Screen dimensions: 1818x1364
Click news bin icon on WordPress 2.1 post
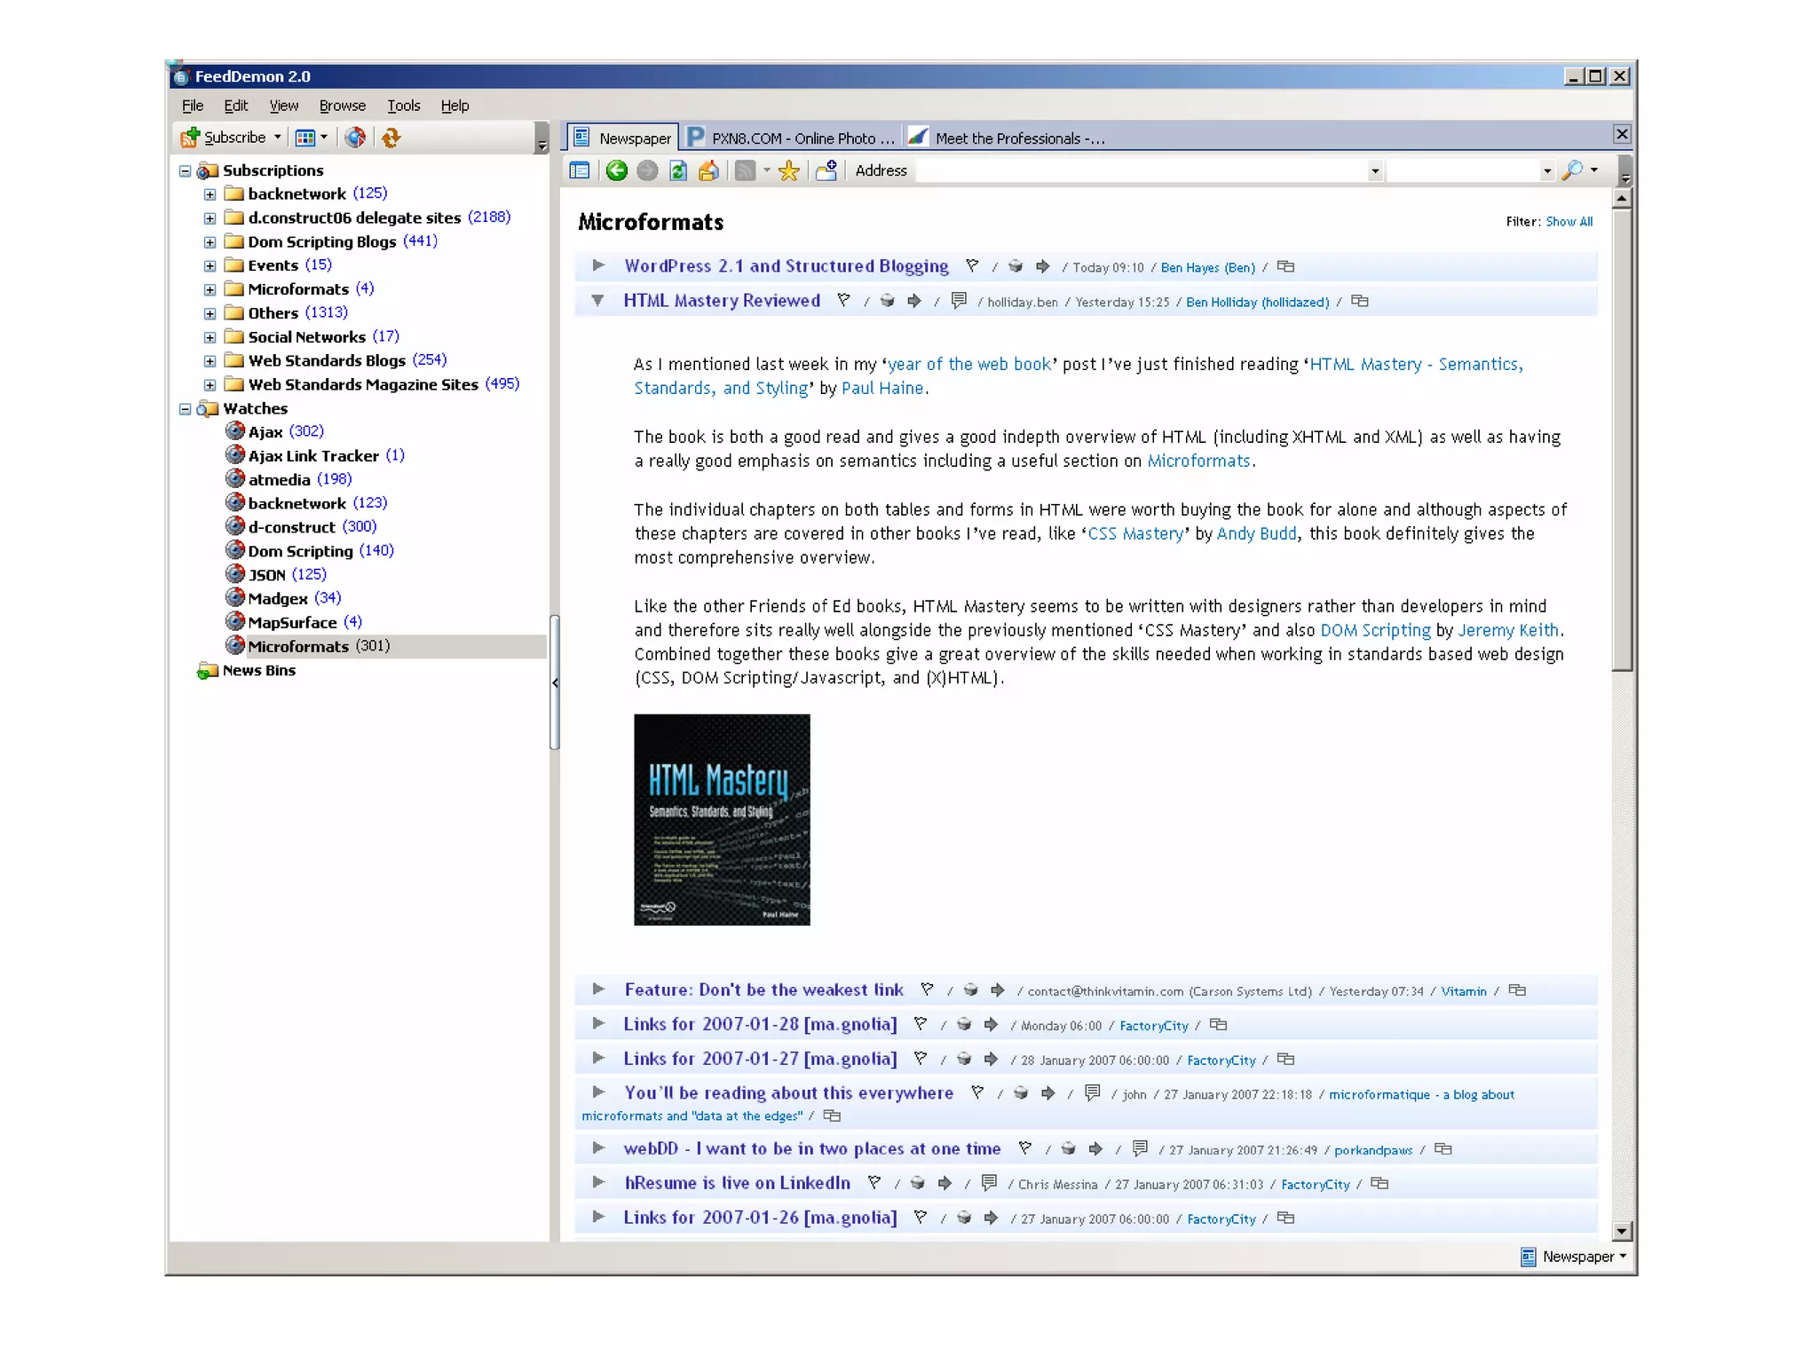pos(1016,266)
